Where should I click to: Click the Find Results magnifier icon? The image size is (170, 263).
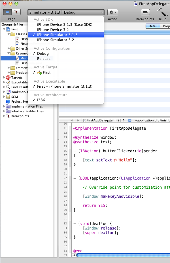8,87
